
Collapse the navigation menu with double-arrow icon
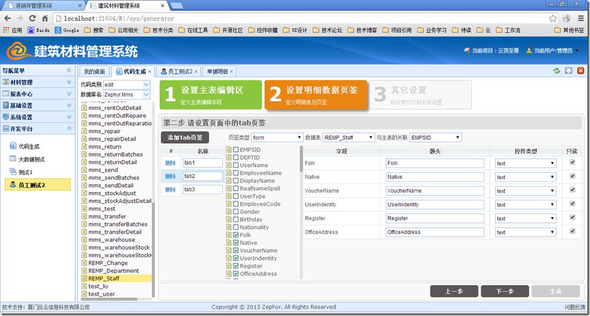click(69, 70)
